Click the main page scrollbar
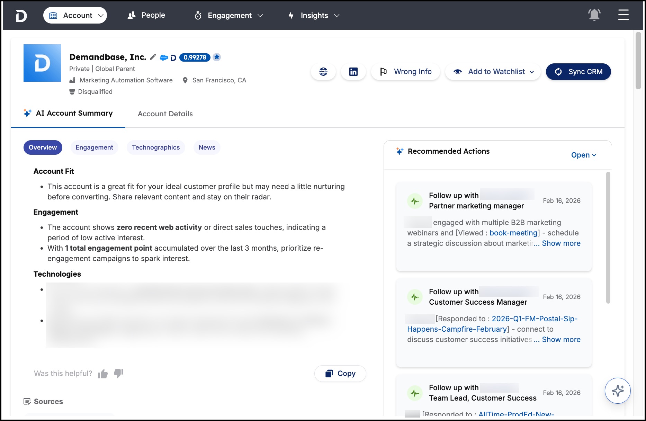Viewport: 646px width, 421px height. [x=638, y=61]
